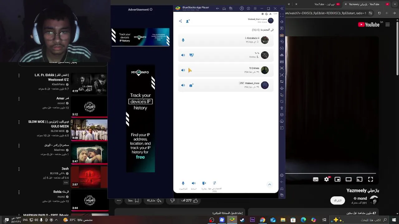Toggle party mute microphone in the bottom bar
The height and width of the screenshot is (224, 399).
[x=183, y=183]
